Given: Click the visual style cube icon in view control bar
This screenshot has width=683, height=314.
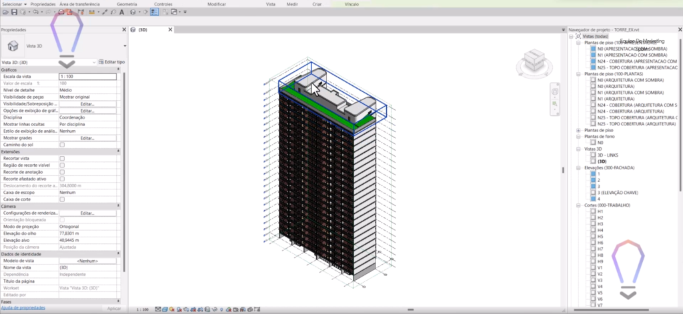Looking at the screenshot, I should 165,309.
